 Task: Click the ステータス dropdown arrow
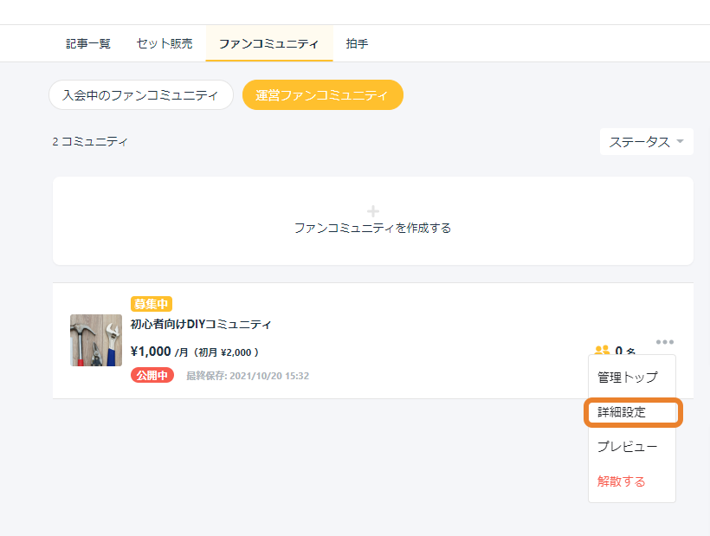[680, 141]
